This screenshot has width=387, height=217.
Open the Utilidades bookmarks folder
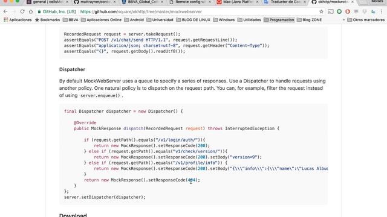[x=249, y=20]
